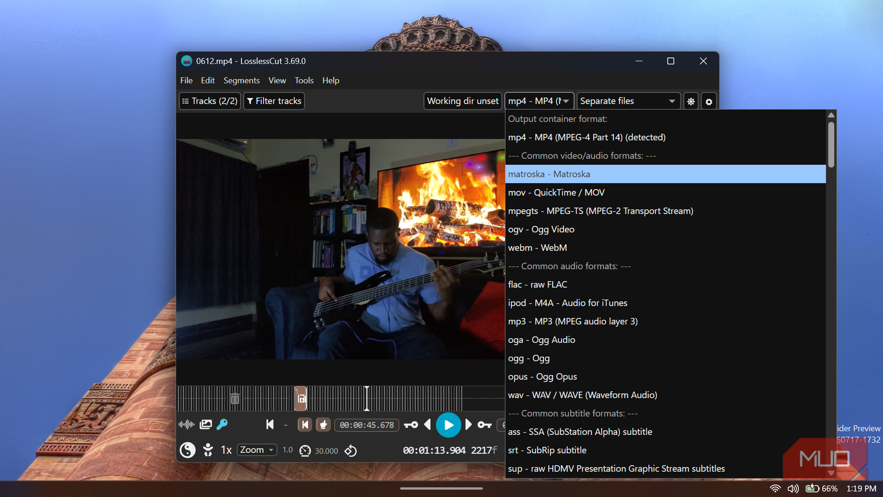
Task: Click the rotation preview icon
Action: [350, 451]
